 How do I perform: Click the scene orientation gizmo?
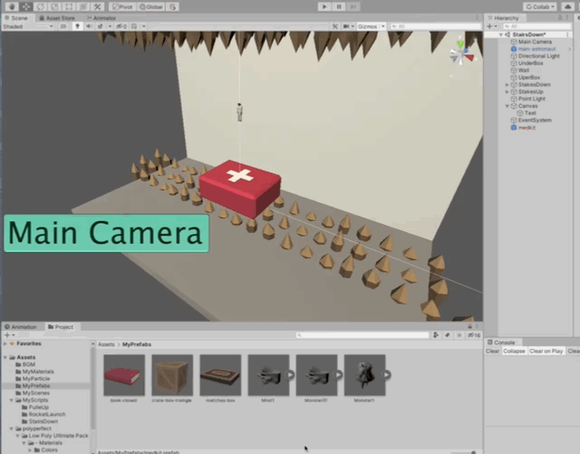coord(462,53)
